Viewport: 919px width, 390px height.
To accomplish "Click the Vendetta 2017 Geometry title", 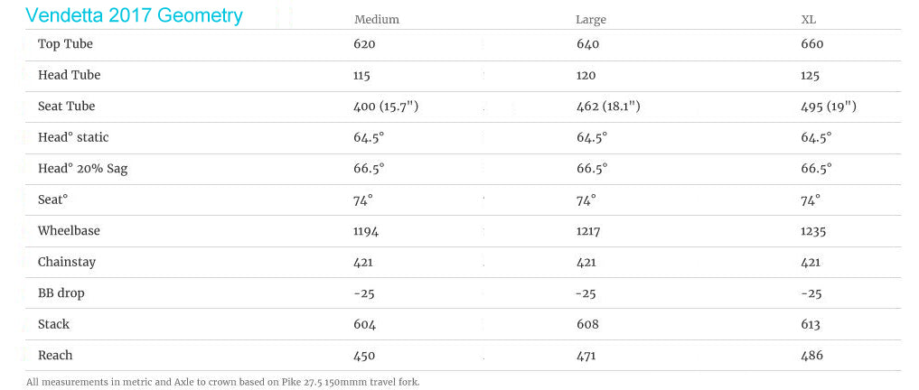I will coord(134,15).
